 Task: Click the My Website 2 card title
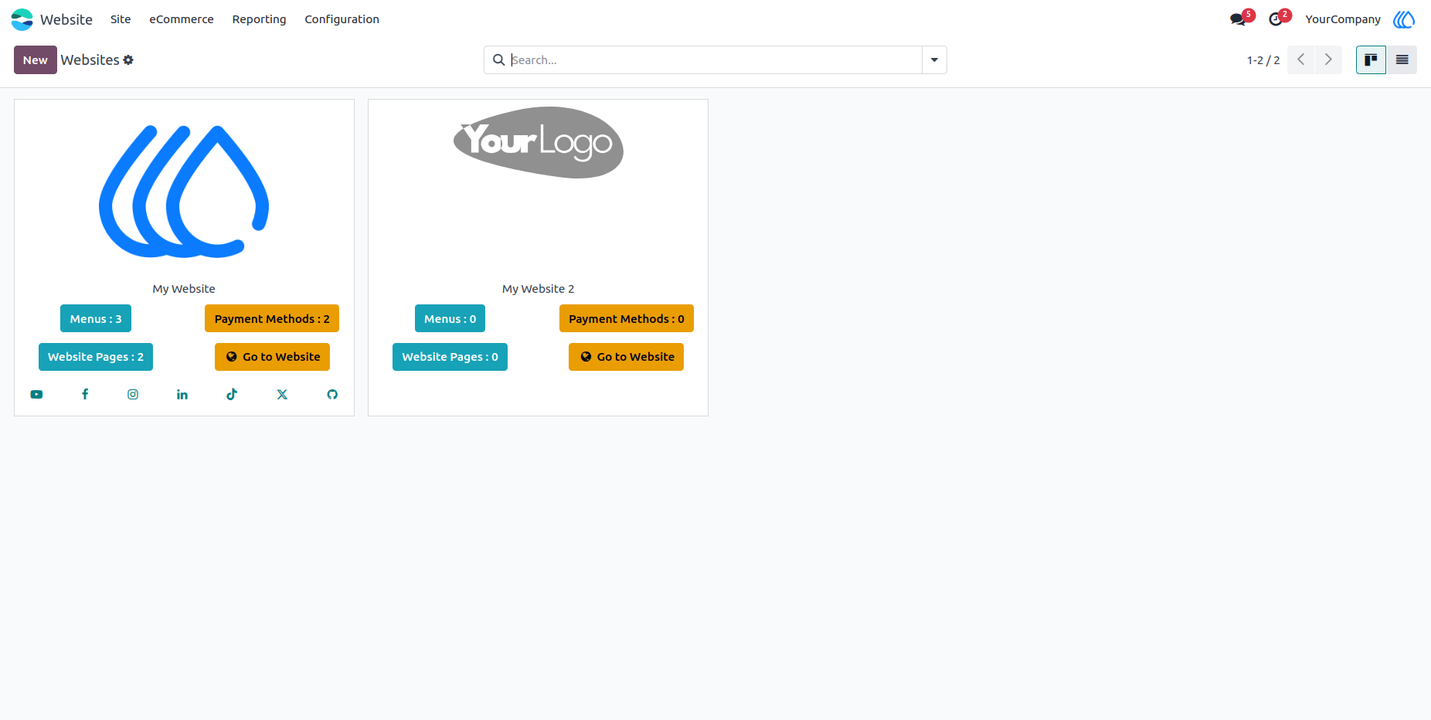(539, 289)
